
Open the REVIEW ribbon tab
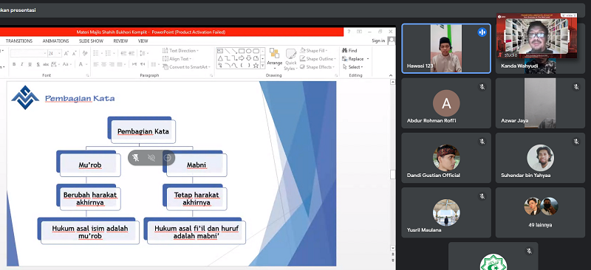[x=120, y=41]
